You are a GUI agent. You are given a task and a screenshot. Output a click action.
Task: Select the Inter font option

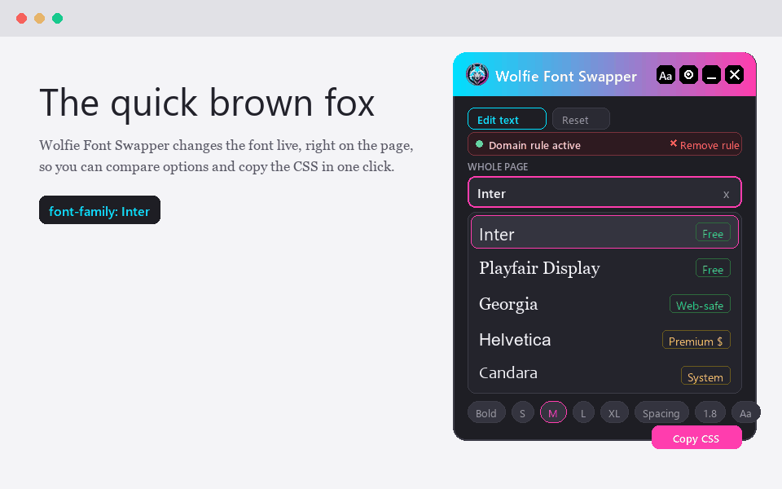[x=604, y=232]
